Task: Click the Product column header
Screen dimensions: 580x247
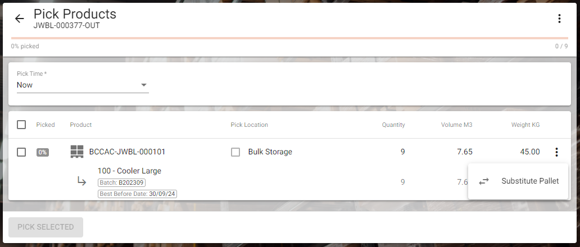Action: (x=80, y=125)
